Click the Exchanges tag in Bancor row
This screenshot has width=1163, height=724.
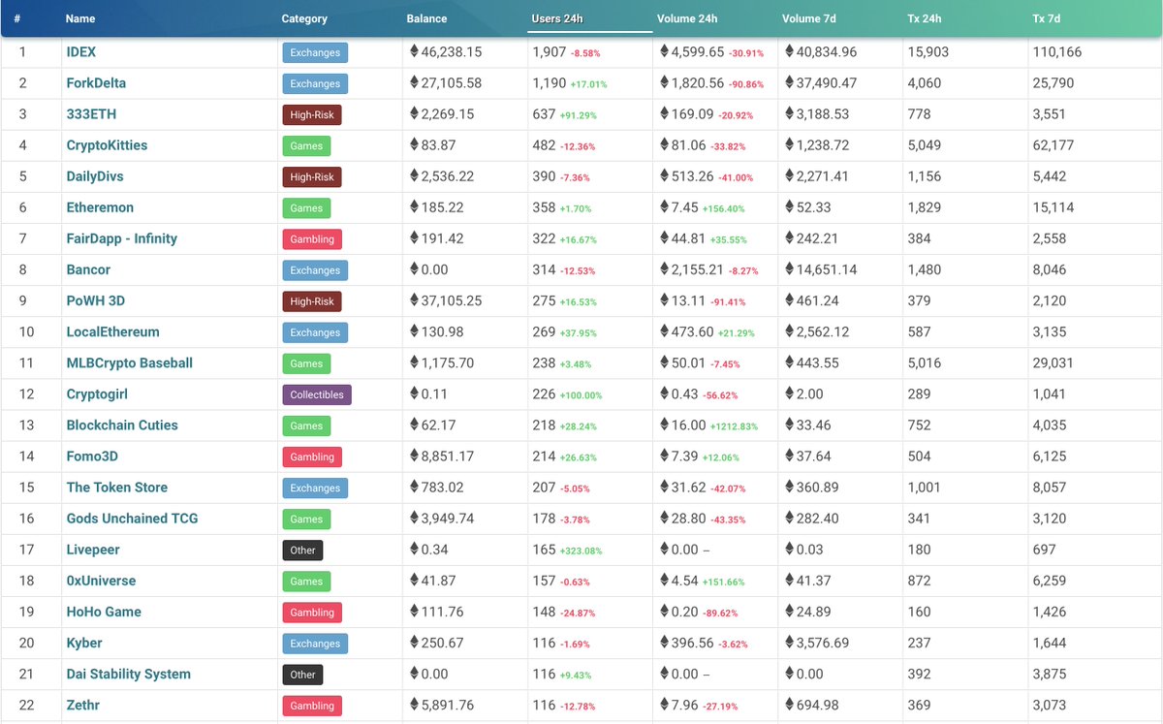pos(315,270)
